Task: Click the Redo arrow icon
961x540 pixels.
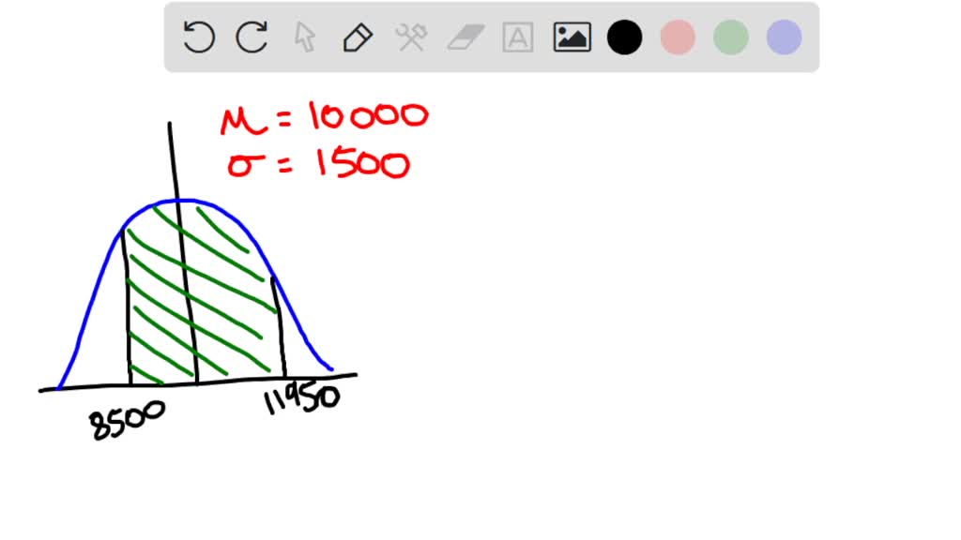Action: [252, 37]
